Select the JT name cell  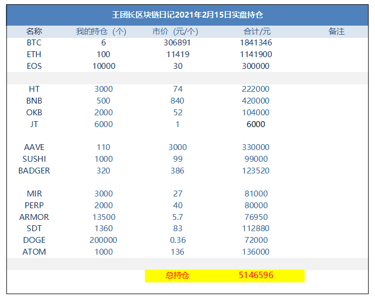click(34, 124)
